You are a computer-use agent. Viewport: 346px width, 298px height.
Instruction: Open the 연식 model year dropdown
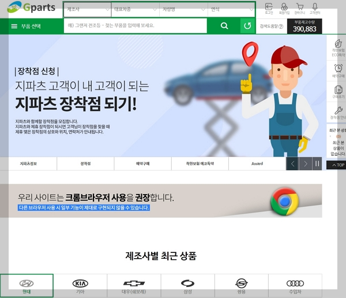[x=231, y=9]
